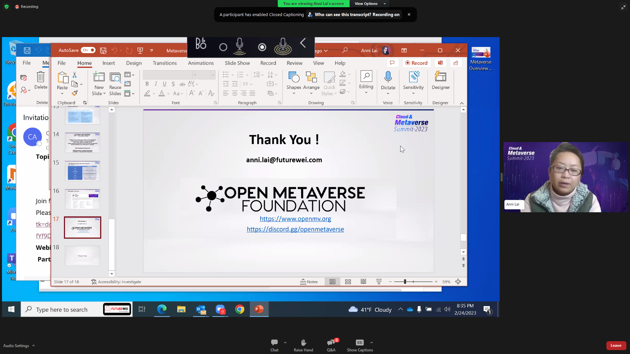Open Chrome from the Windows taskbar
The width and height of the screenshot is (630, 354).
(240, 309)
